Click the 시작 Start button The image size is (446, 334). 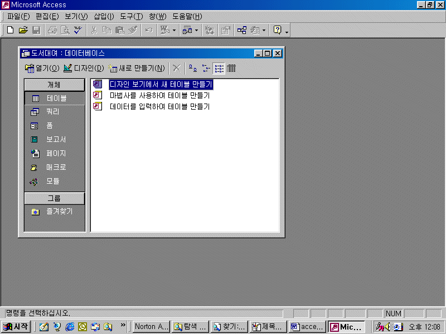(x=16, y=327)
